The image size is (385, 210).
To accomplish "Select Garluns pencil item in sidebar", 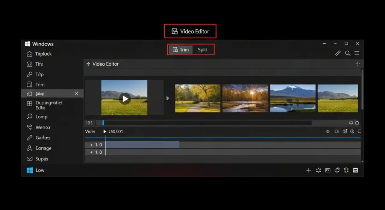I will [x=39, y=137].
